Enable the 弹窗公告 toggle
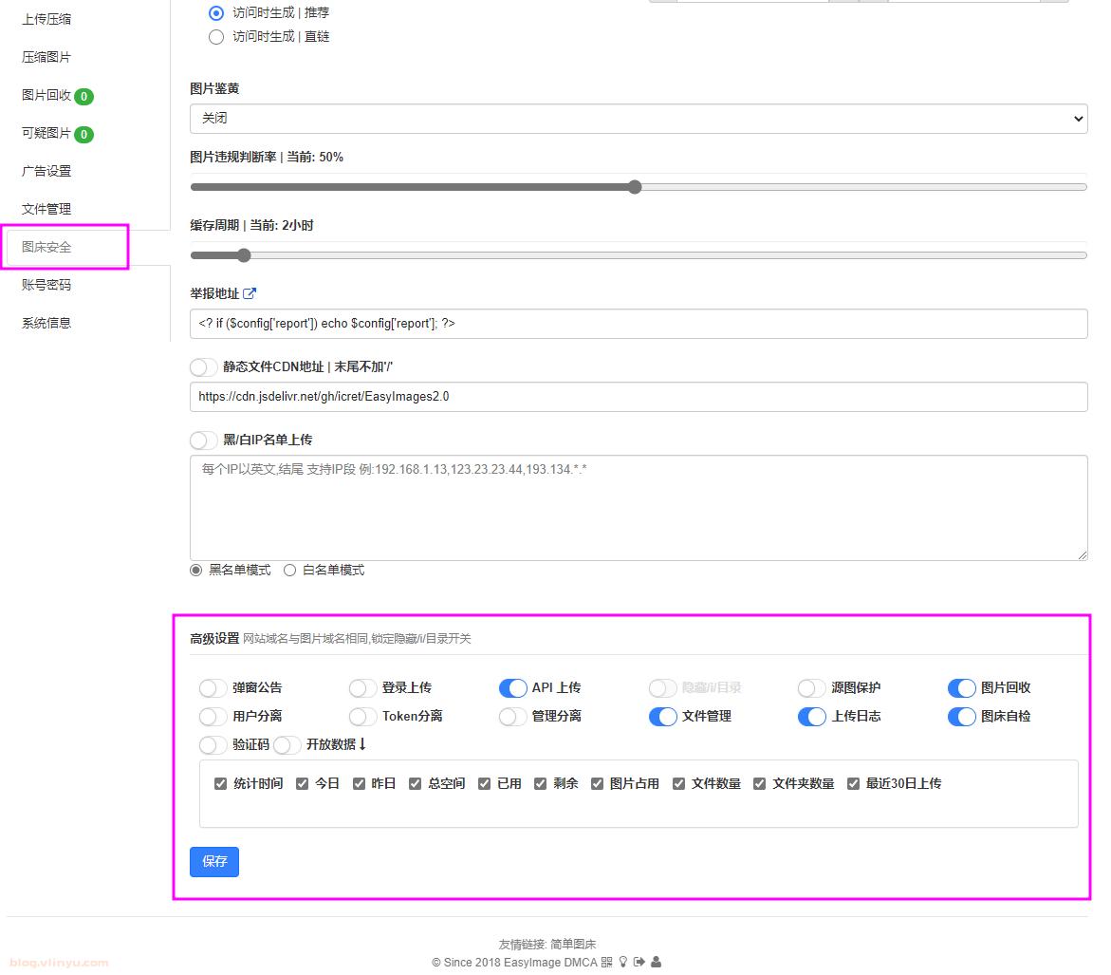Viewport: 1111px width, 975px height. click(213, 688)
